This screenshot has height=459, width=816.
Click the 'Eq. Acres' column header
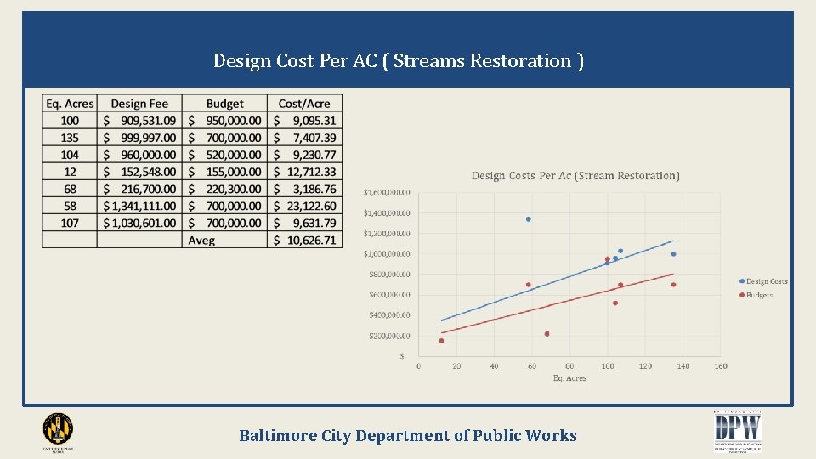point(70,103)
